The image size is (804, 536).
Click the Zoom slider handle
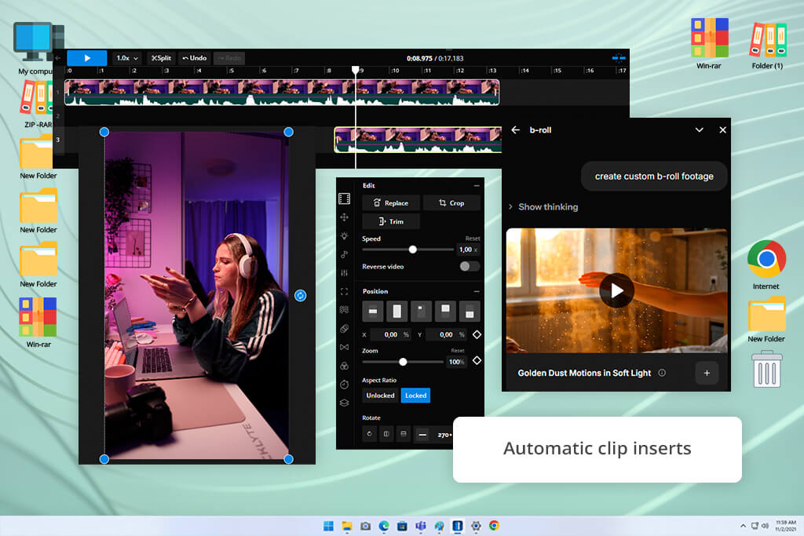coord(403,362)
